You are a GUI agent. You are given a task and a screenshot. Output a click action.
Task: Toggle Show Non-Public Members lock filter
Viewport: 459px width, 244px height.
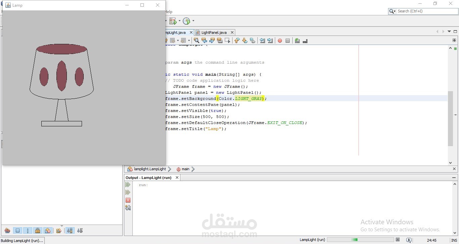[x=38, y=231]
